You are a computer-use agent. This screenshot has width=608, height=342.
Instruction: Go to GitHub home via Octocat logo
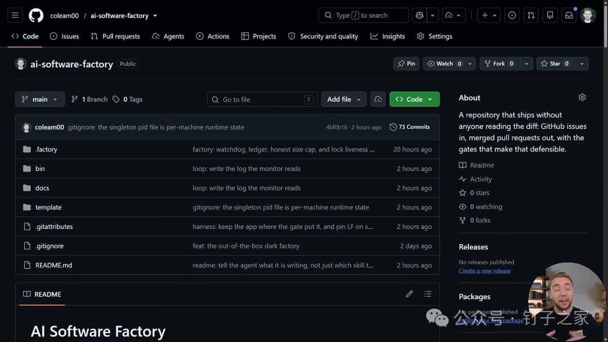(x=36, y=16)
